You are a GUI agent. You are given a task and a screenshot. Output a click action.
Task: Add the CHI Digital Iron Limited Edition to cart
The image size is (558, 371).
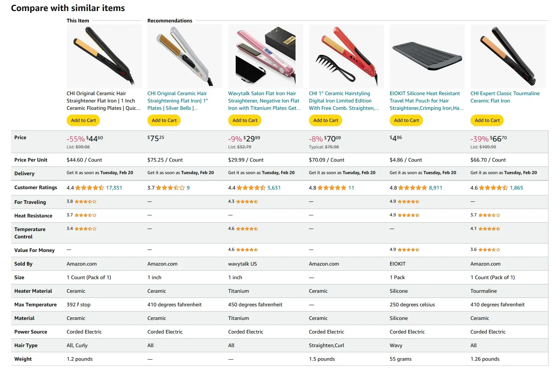tap(326, 120)
